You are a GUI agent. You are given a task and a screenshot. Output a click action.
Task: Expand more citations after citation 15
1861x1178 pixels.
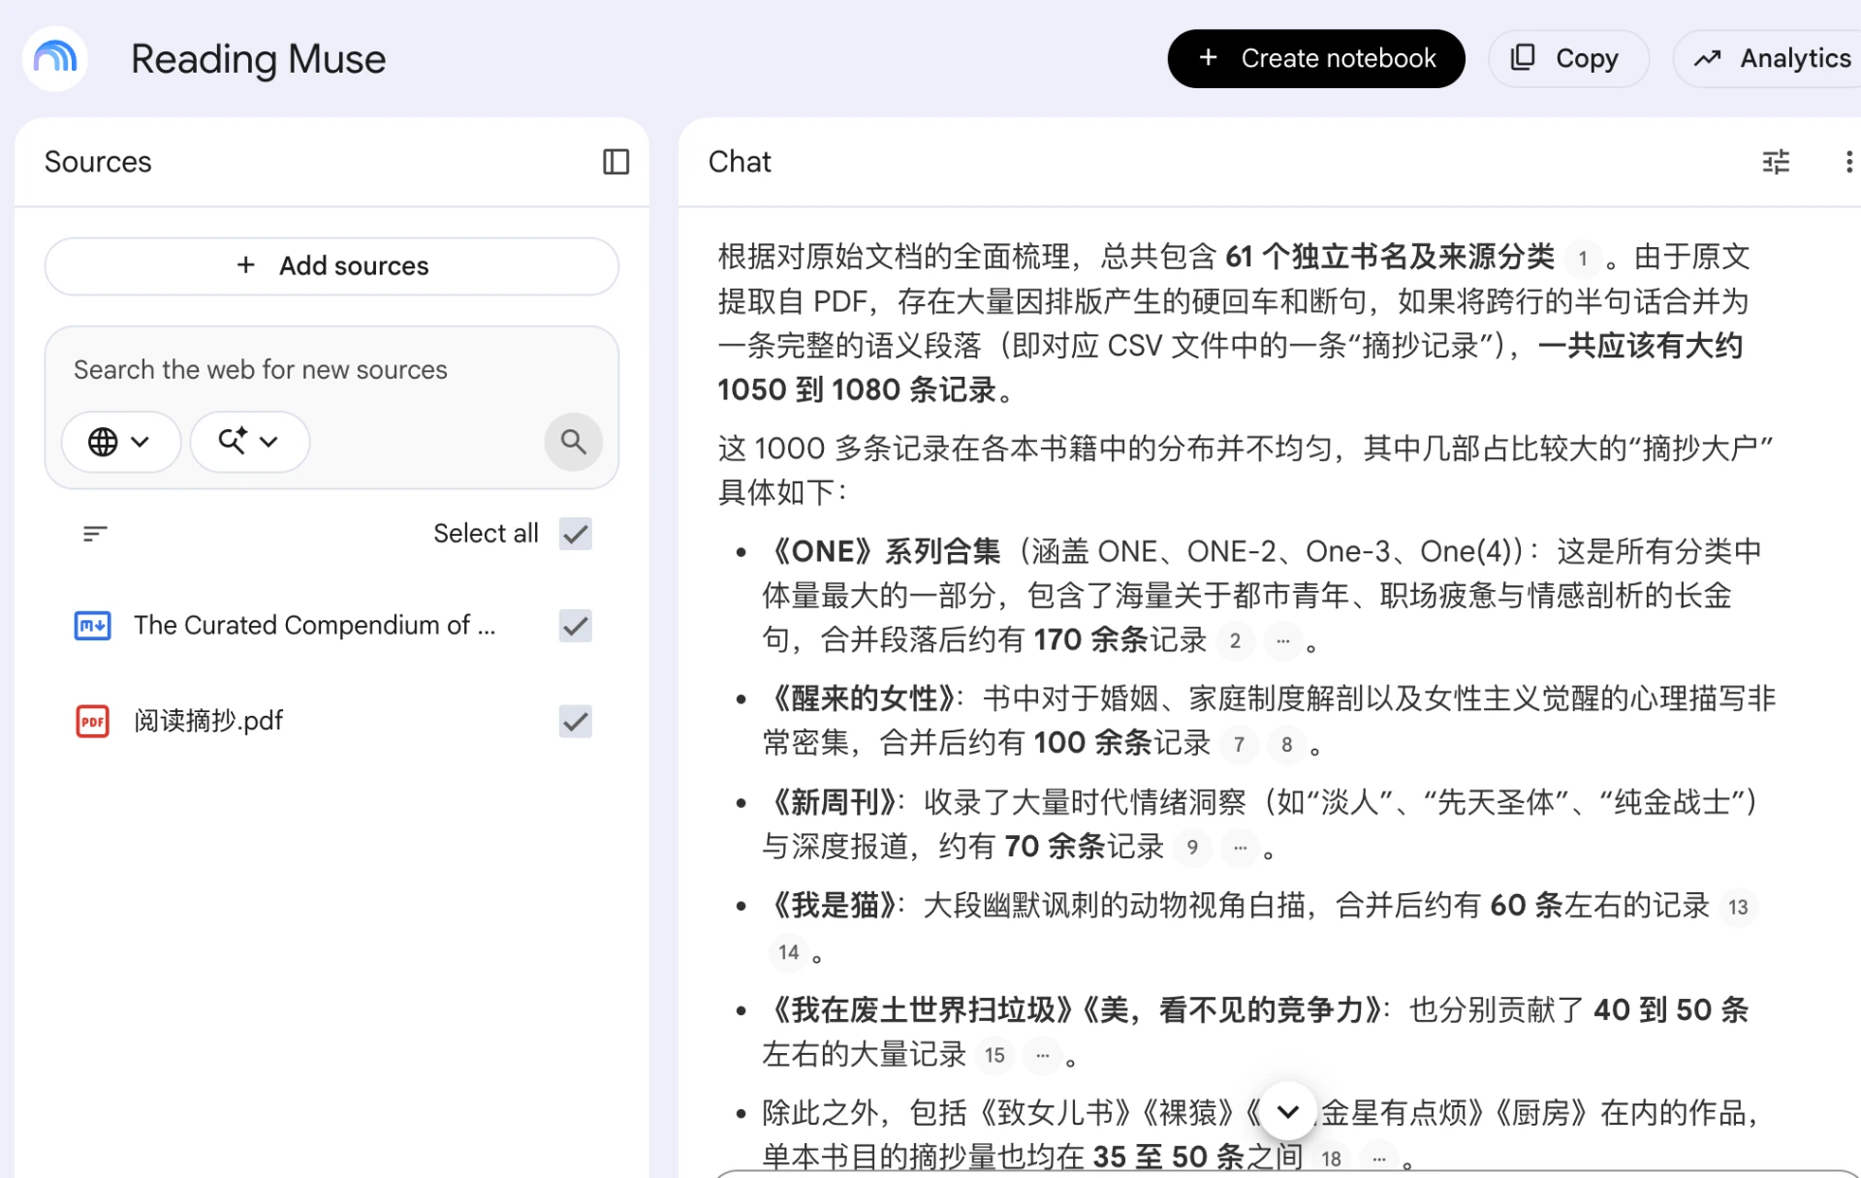point(1043,1056)
